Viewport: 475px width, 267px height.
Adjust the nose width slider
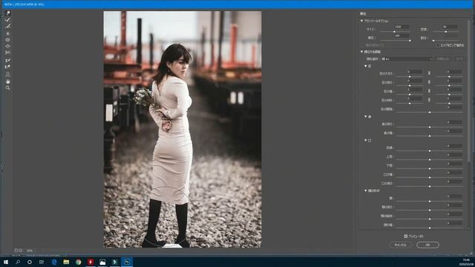tap(429, 136)
